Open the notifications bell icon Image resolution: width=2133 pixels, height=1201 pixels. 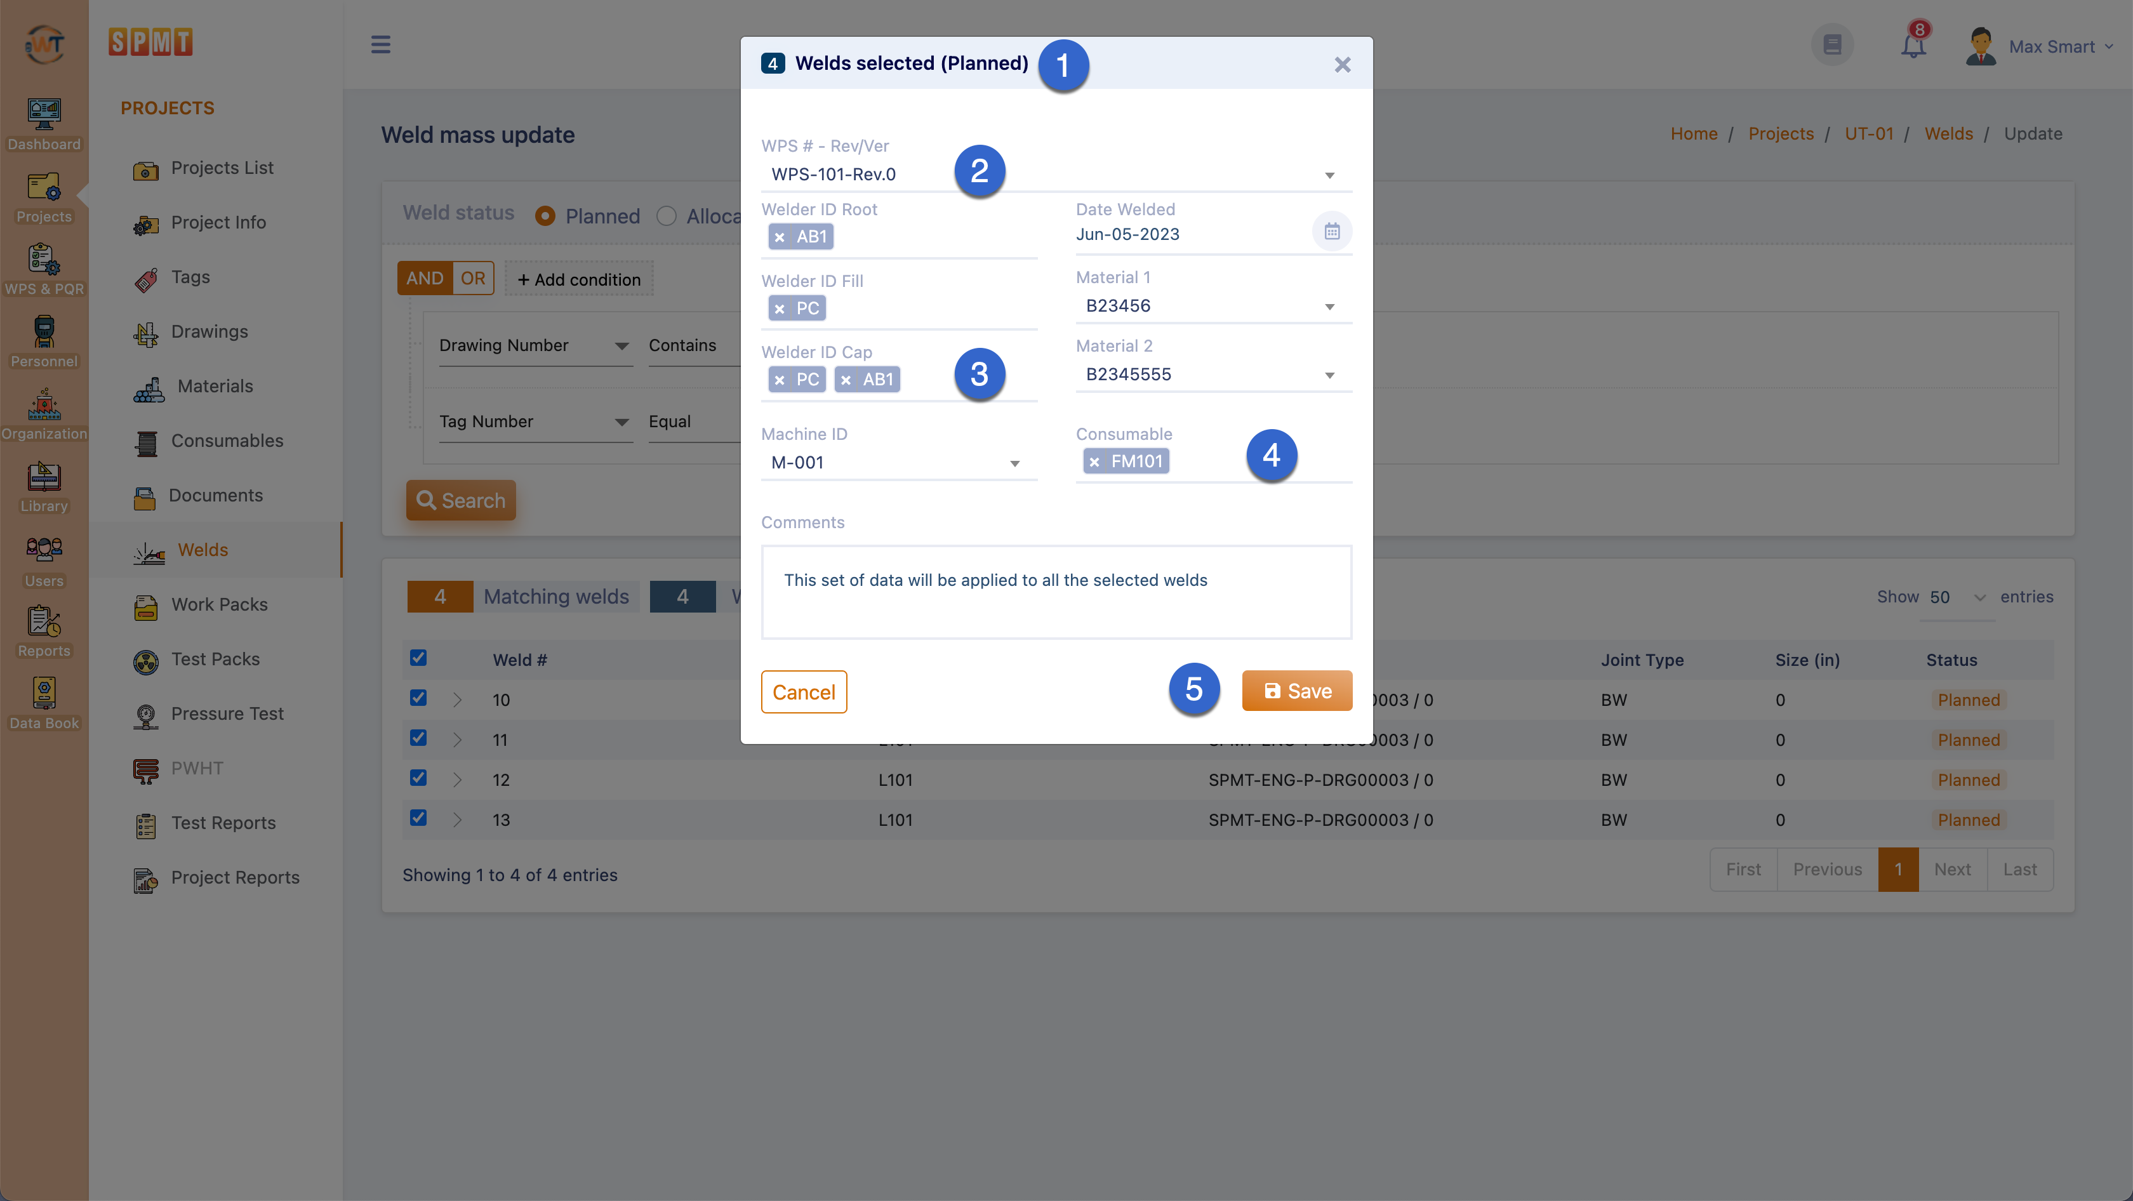(1913, 44)
